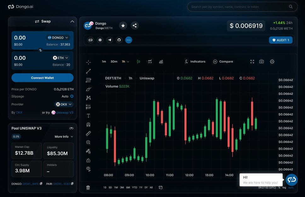This screenshot has width=305, height=197.
Task: Toggle the auto scale option
Action: click(291, 188)
